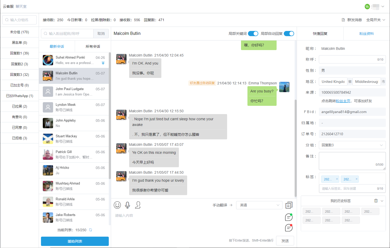Click the 称呼 input field
The width and height of the screenshot is (390, 248).
pyautogui.click(x=352, y=59)
